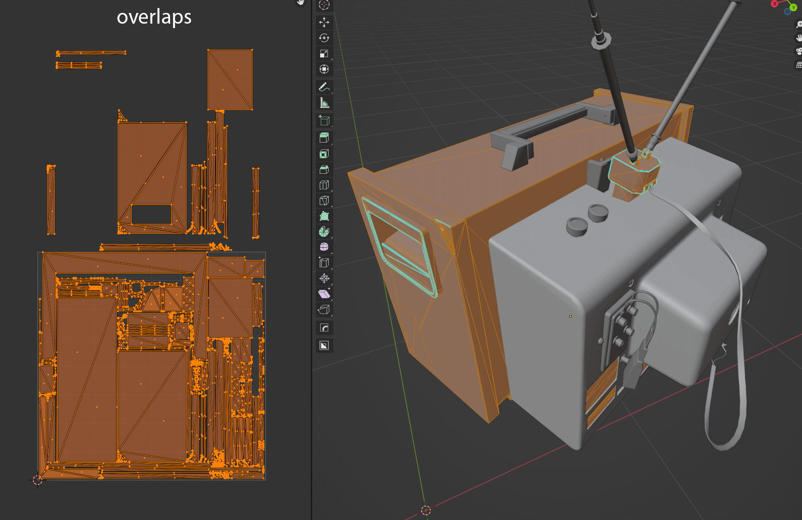Choose the Shear tool

pyautogui.click(x=324, y=294)
